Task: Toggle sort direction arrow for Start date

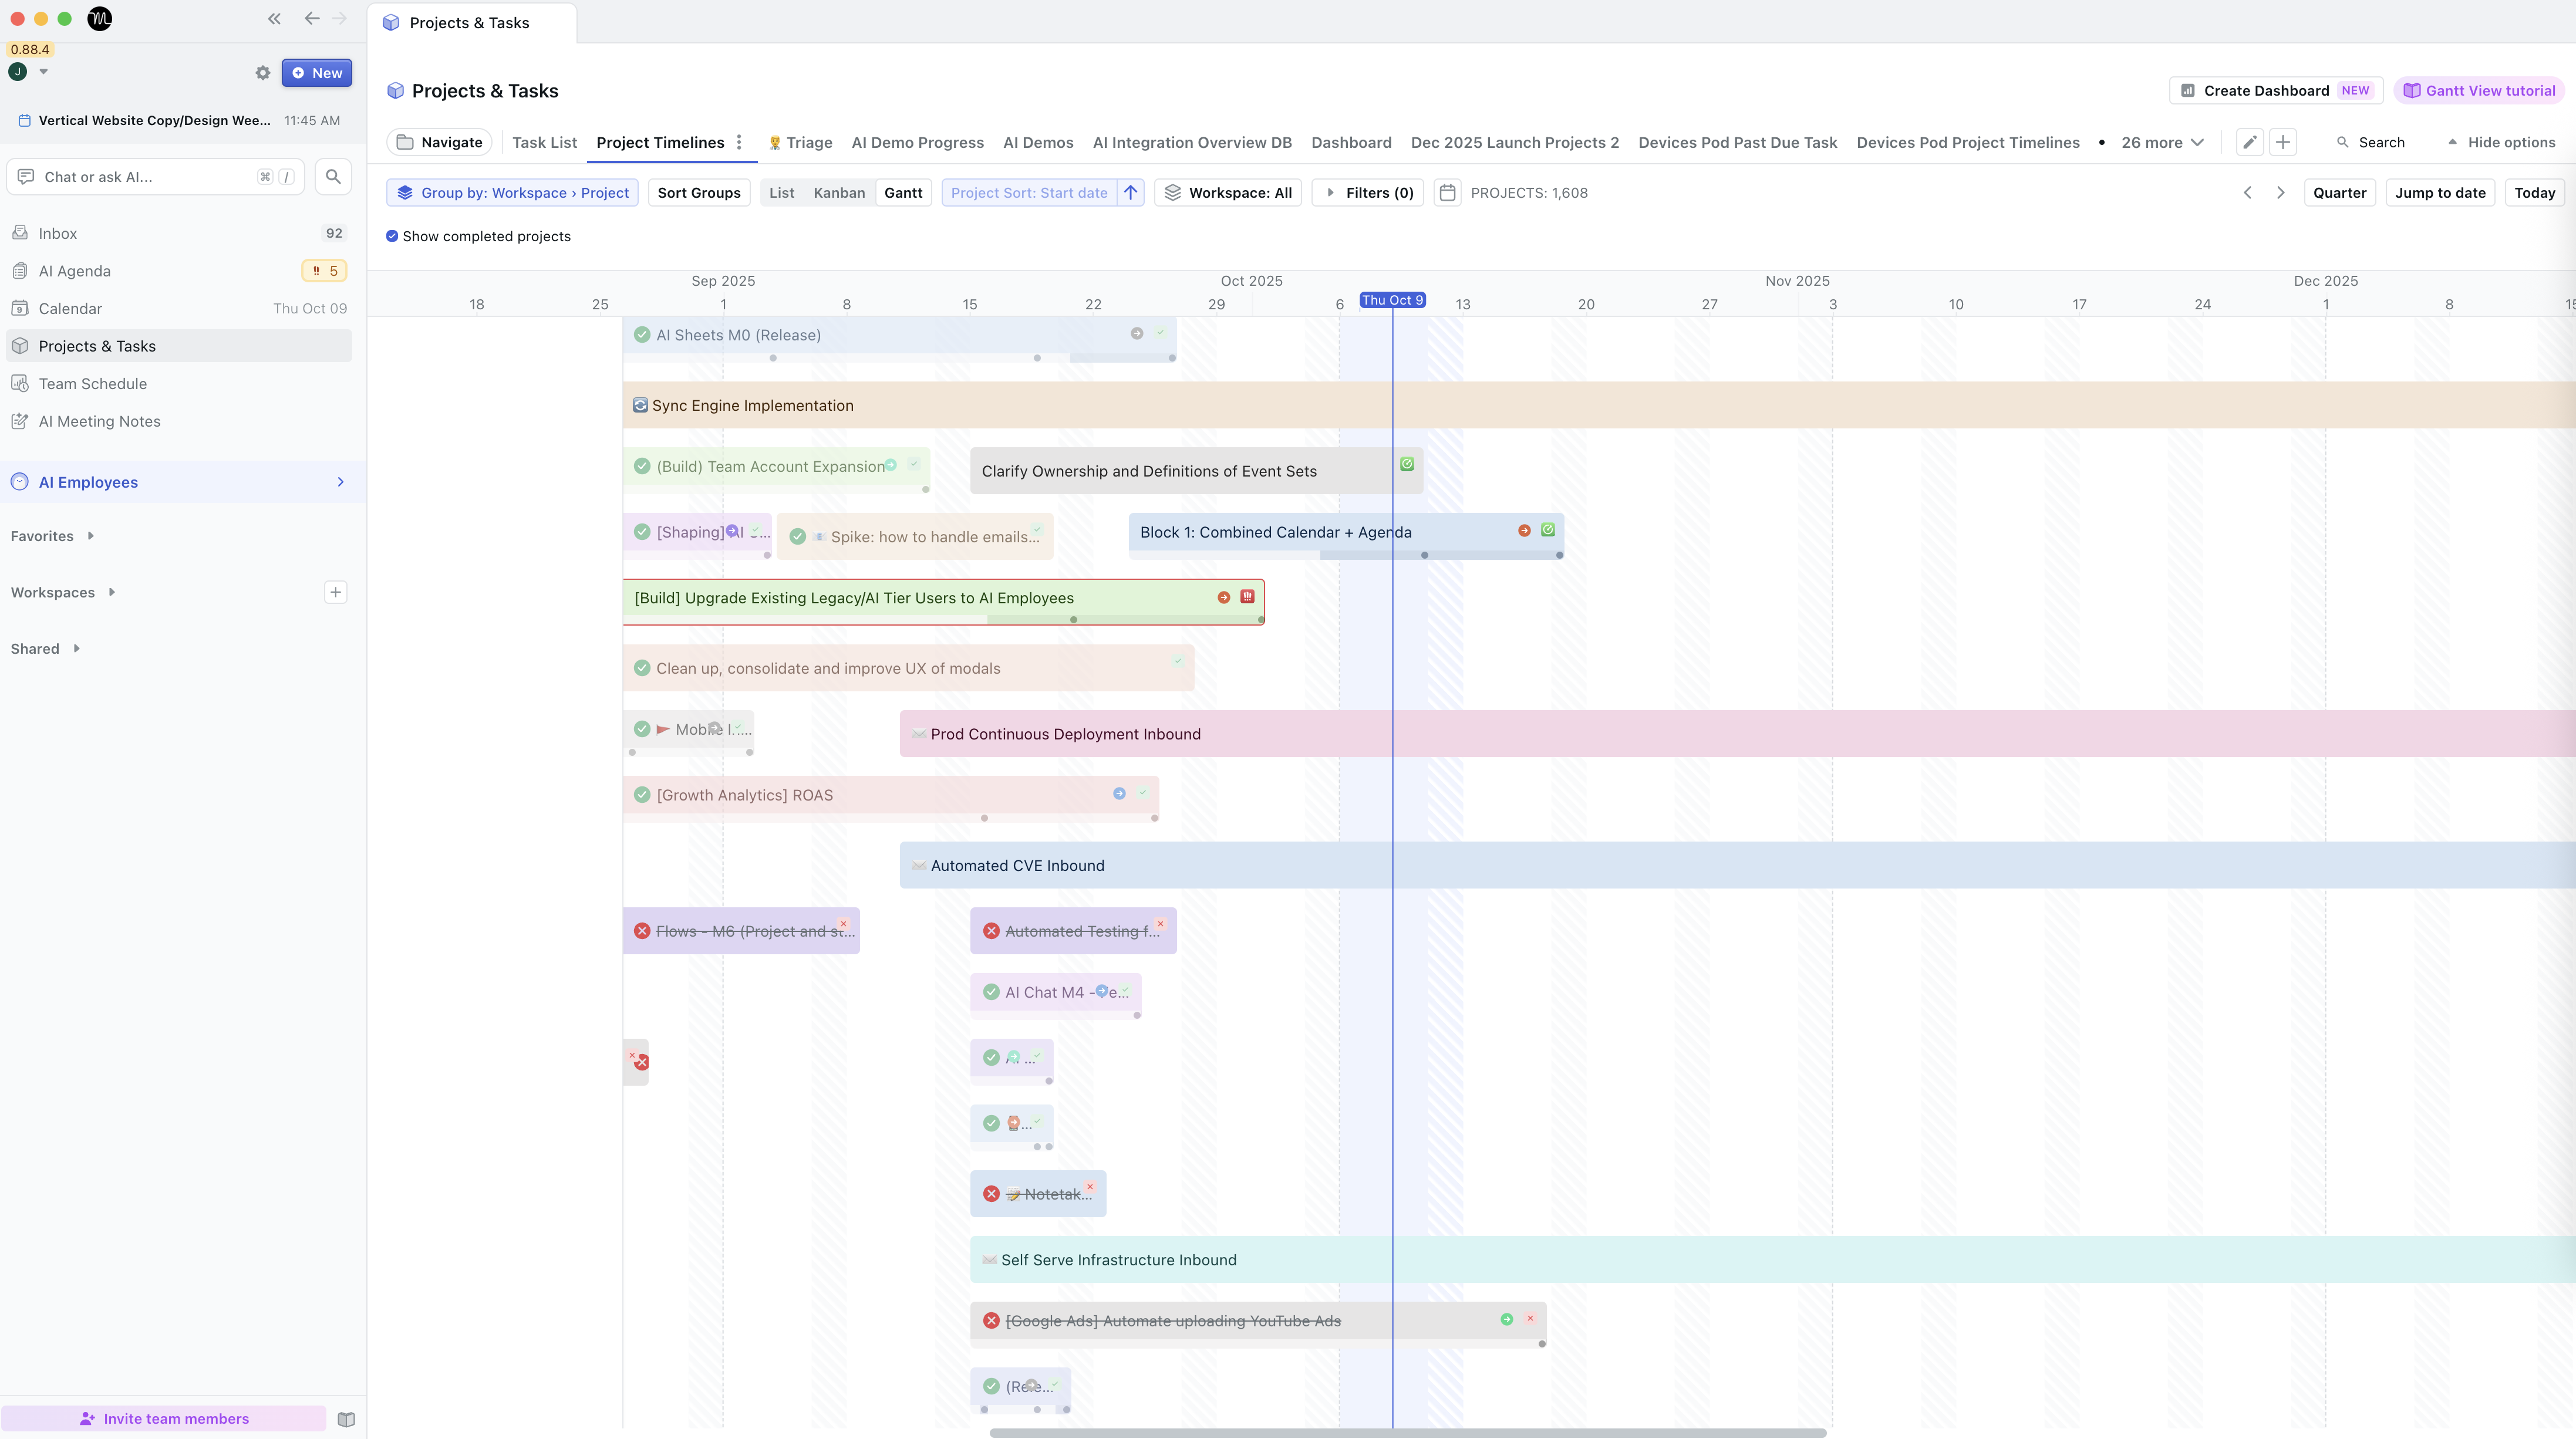Action: pos(1131,193)
